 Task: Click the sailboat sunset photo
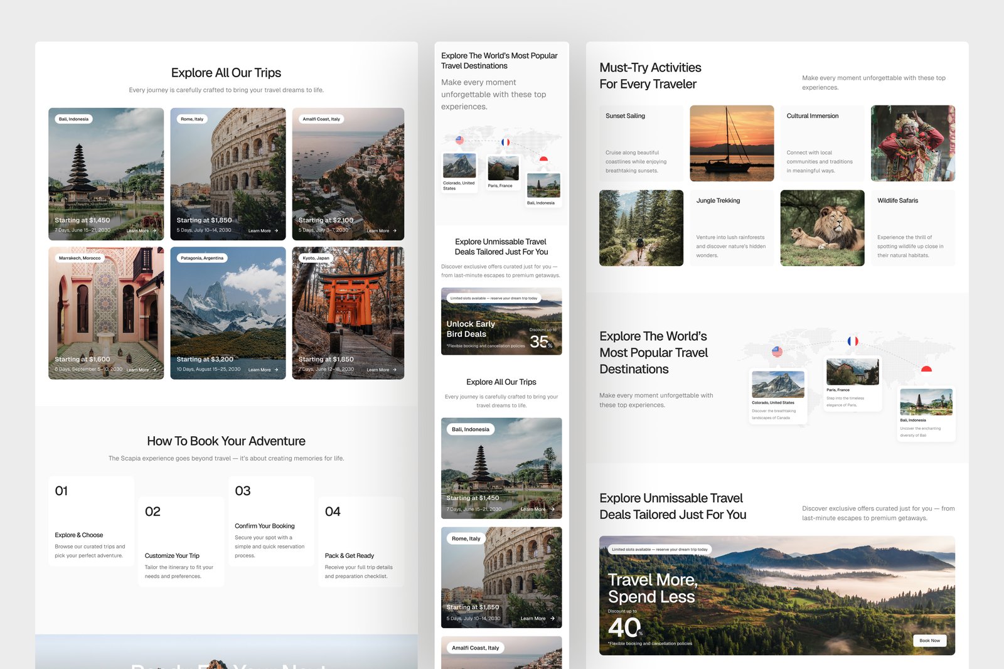(732, 143)
